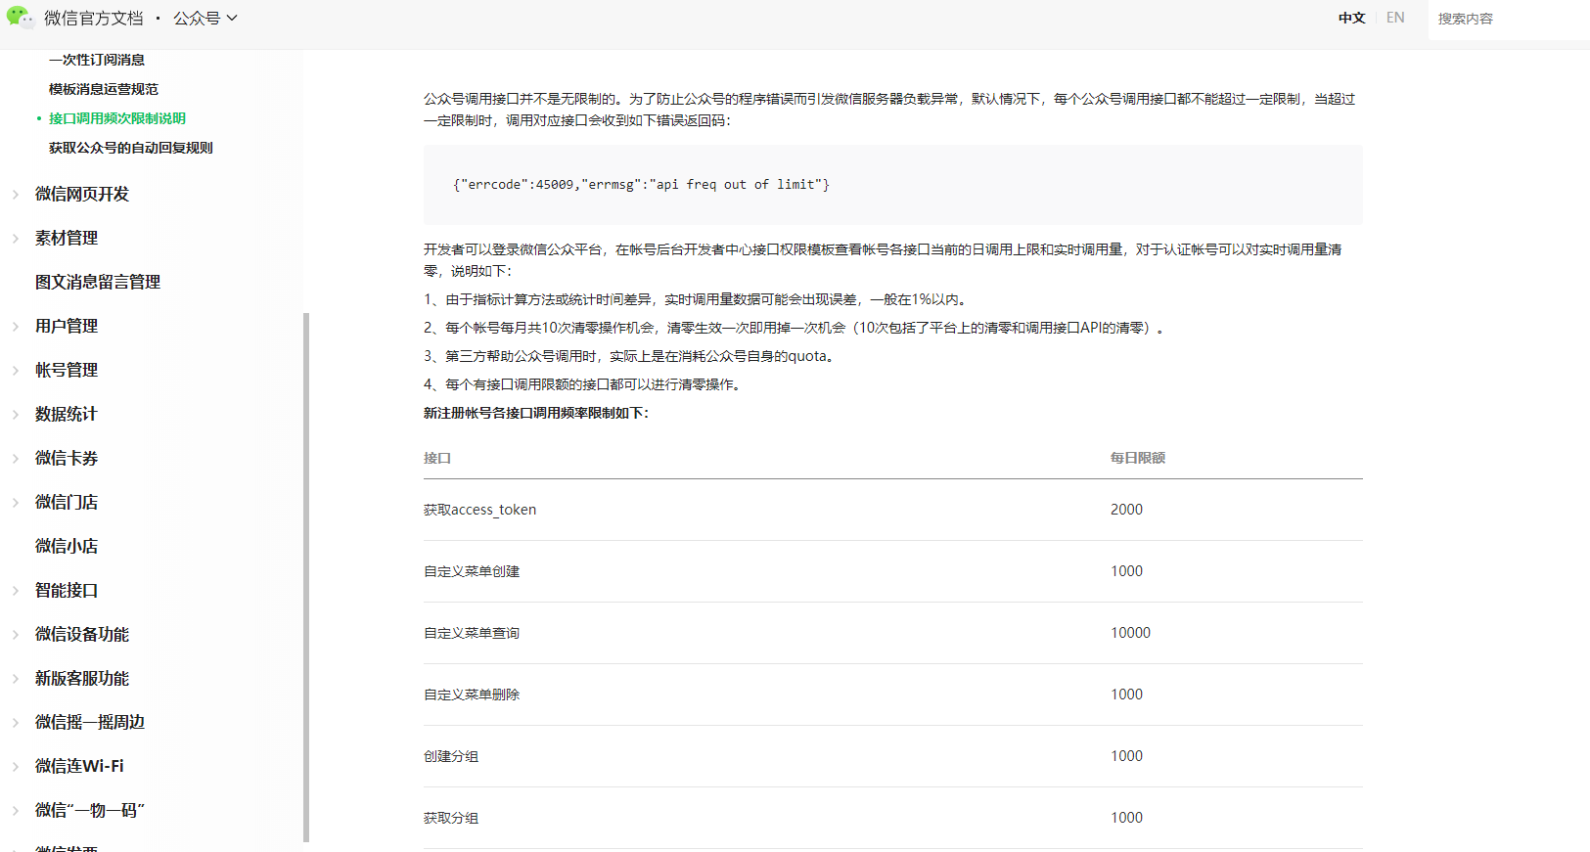The height and width of the screenshot is (852, 1590).
Task: Open 一次性订阅消息 in sidebar
Action: (97, 60)
